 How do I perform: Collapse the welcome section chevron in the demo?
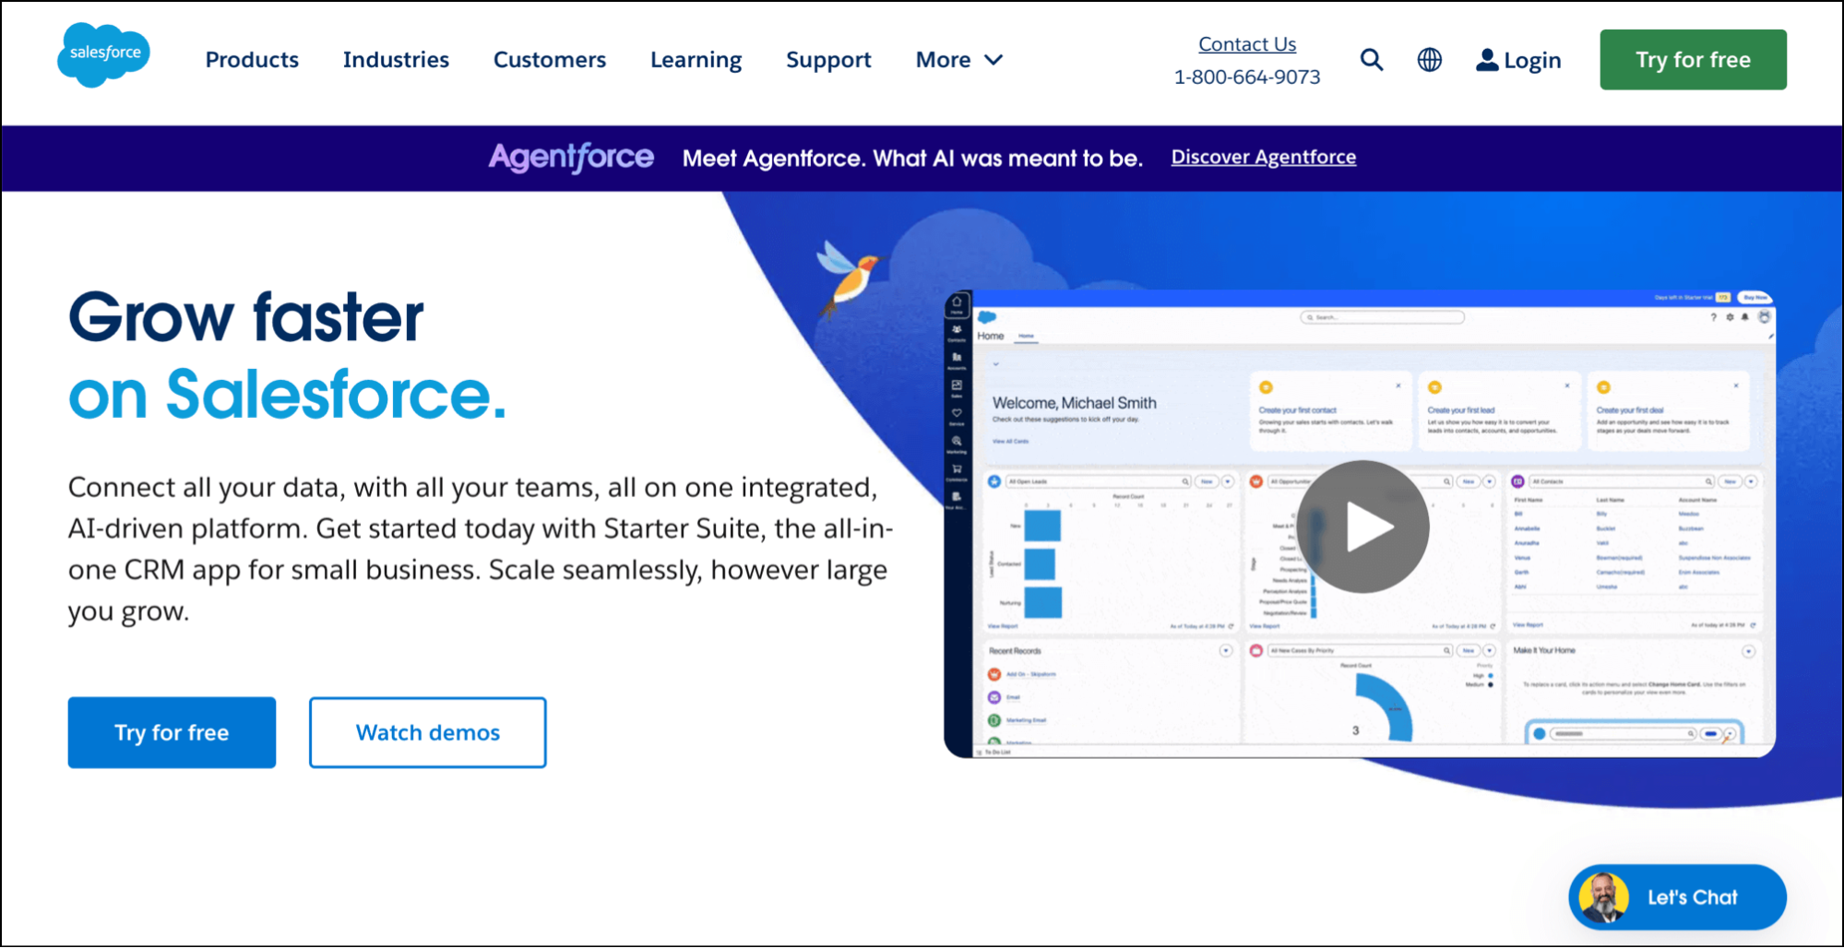(x=995, y=364)
